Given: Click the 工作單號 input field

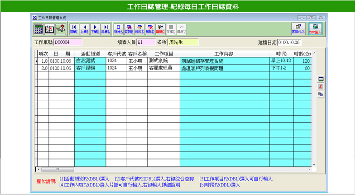Looking at the screenshot, I should click(x=68, y=42).
